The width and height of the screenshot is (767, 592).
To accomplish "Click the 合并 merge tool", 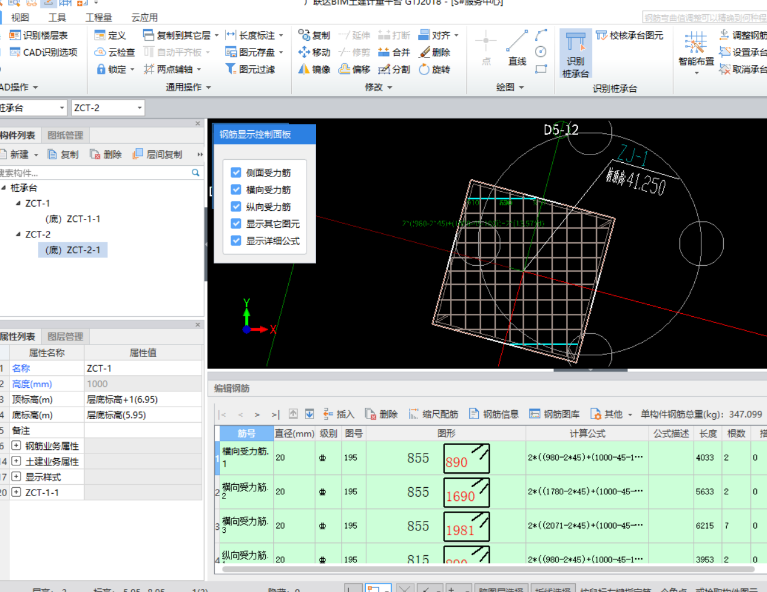I will (x=394, y=52).
